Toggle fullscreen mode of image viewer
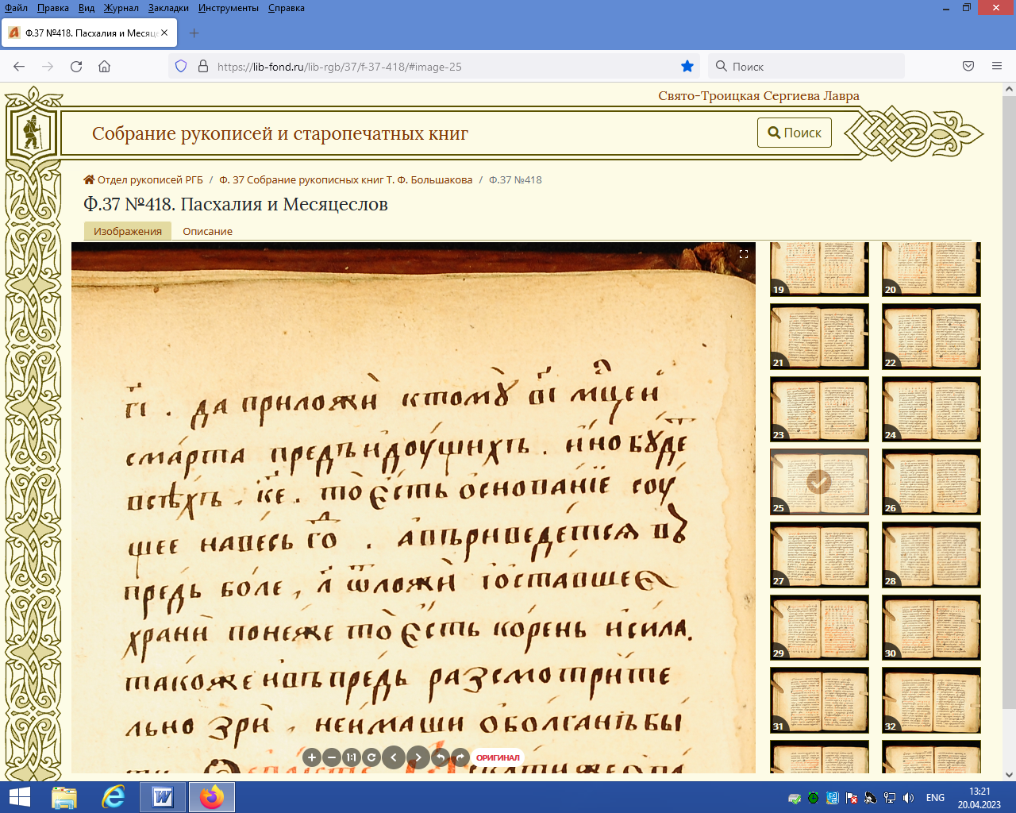Viewport: 1016px width, 813px height. pos(744,254)
